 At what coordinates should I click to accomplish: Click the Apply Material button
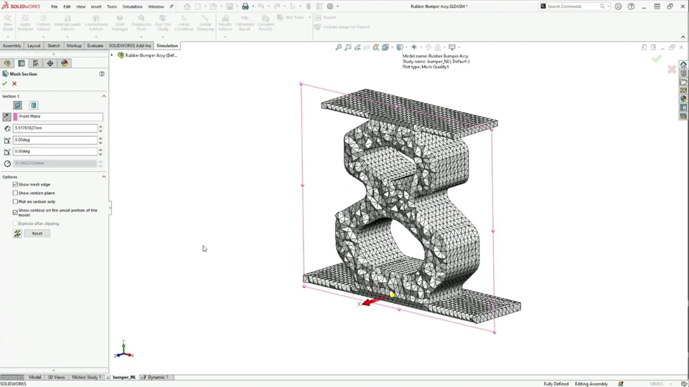pyautogui.click(x=25, y=23)
